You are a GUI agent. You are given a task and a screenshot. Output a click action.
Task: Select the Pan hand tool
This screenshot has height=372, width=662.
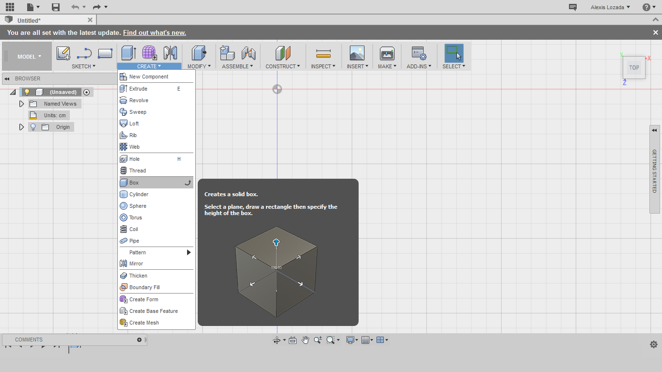point(305,340)
